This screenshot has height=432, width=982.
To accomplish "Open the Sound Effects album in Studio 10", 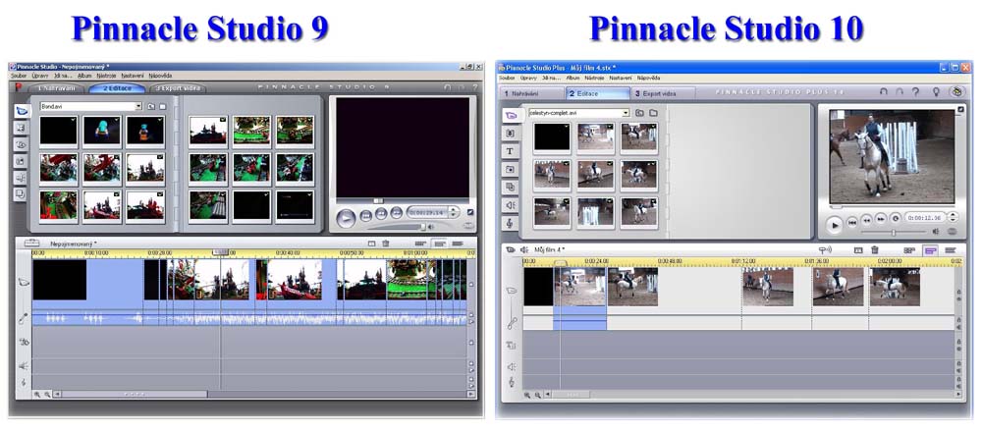I will (511, 204).
